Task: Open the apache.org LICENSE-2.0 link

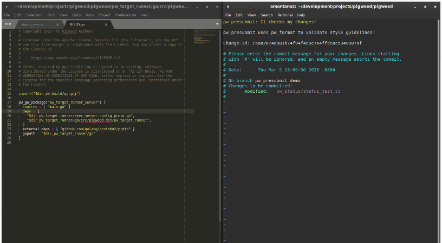Action: point(75,58)
